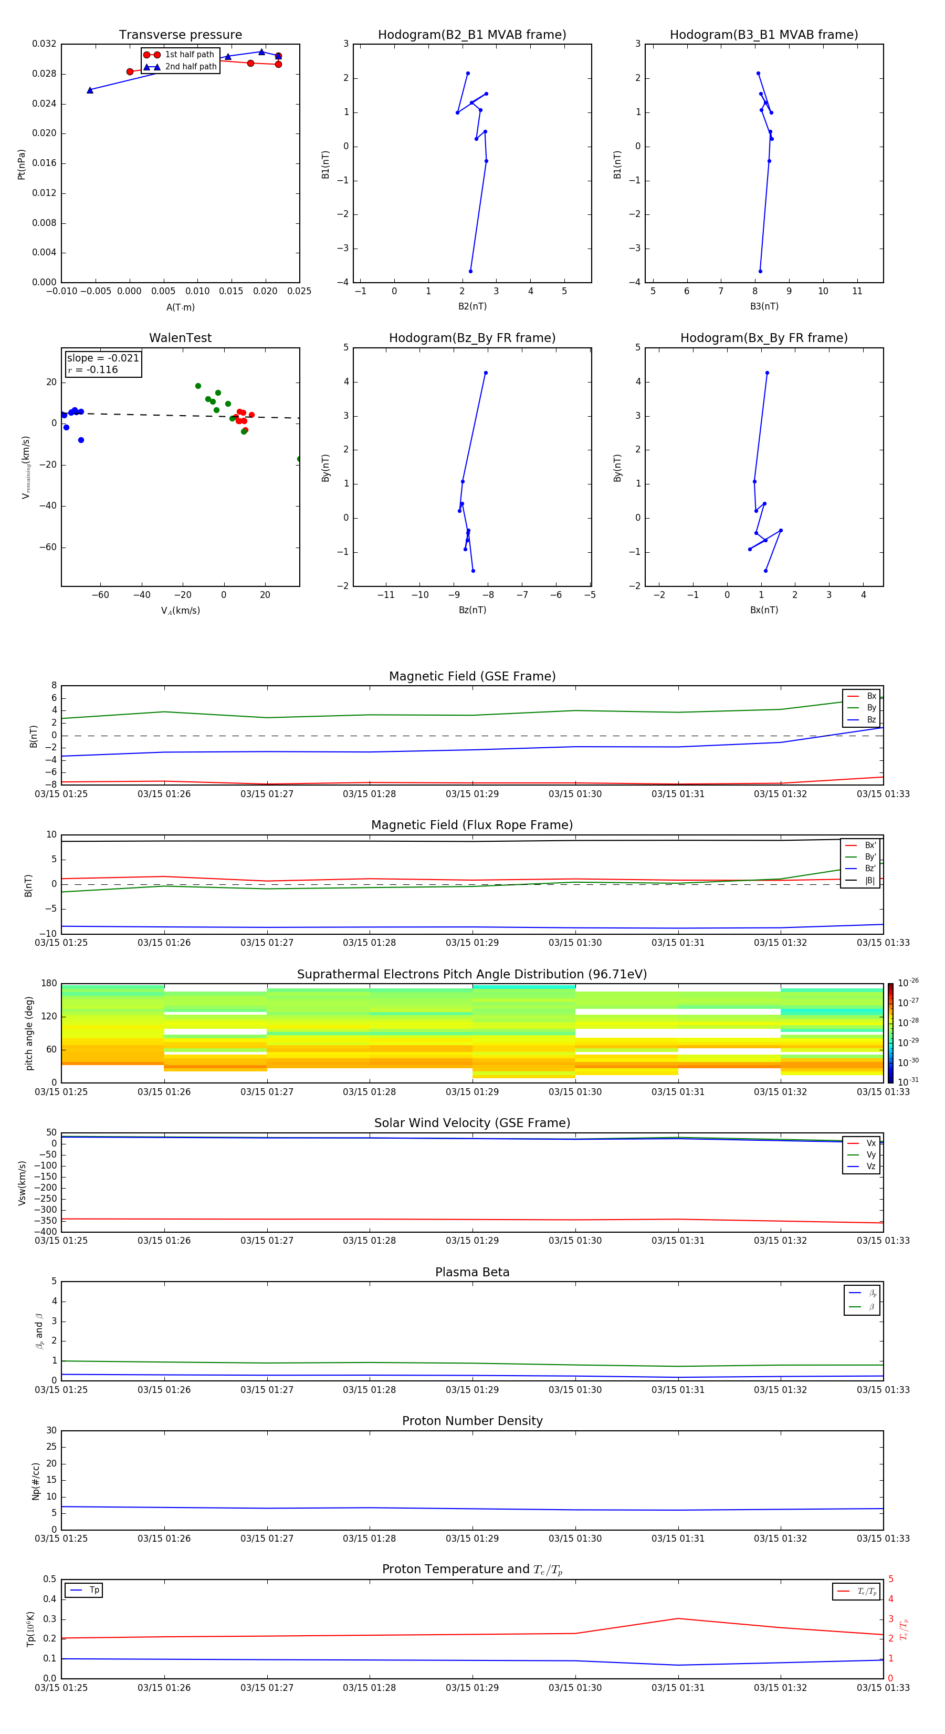Click '03/15 01:29' tick under Proton Temperature plot
The height and width of the screenshot is (1734, 945).
pos(472,1688)
